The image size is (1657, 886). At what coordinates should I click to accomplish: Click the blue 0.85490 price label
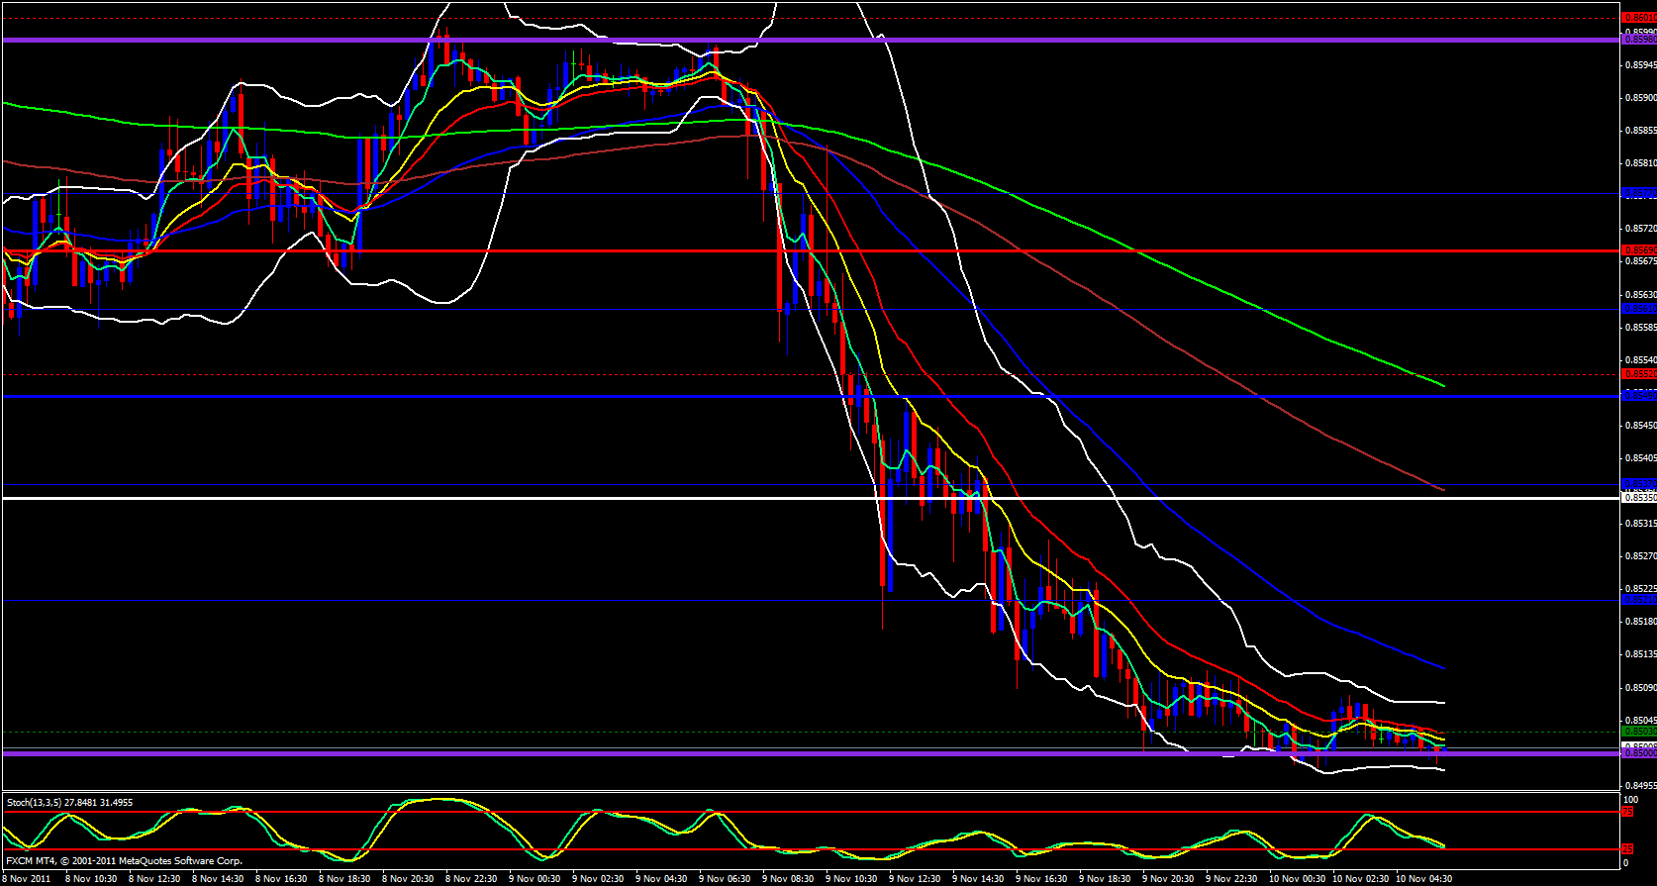pos(1637,396)
